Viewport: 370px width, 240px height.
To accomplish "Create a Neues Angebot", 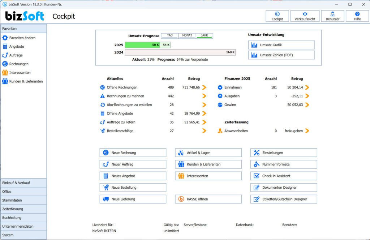I will (133, 176).
